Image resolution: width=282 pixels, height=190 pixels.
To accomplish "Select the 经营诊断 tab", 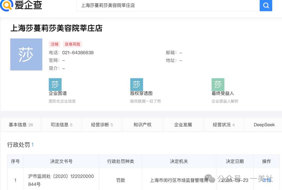I will [x=102, y=125].
